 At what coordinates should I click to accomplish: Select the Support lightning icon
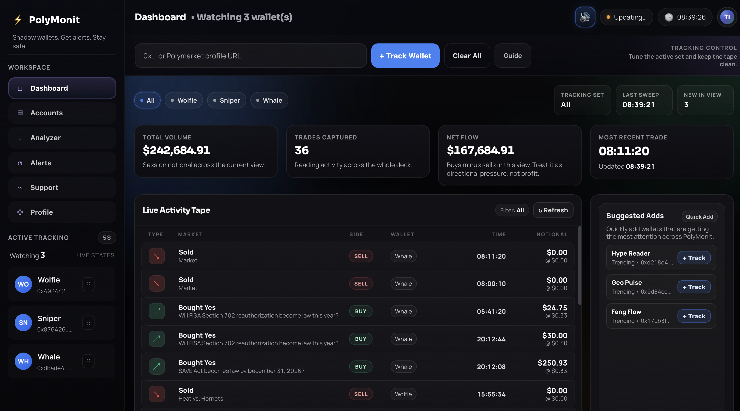click(x=20, y=187)
